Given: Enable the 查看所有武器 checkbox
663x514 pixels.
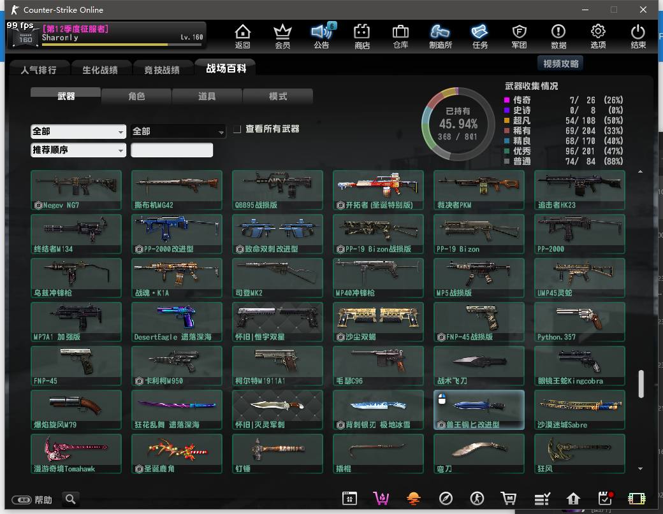Looking at the screenshot, I should [237, 129].
